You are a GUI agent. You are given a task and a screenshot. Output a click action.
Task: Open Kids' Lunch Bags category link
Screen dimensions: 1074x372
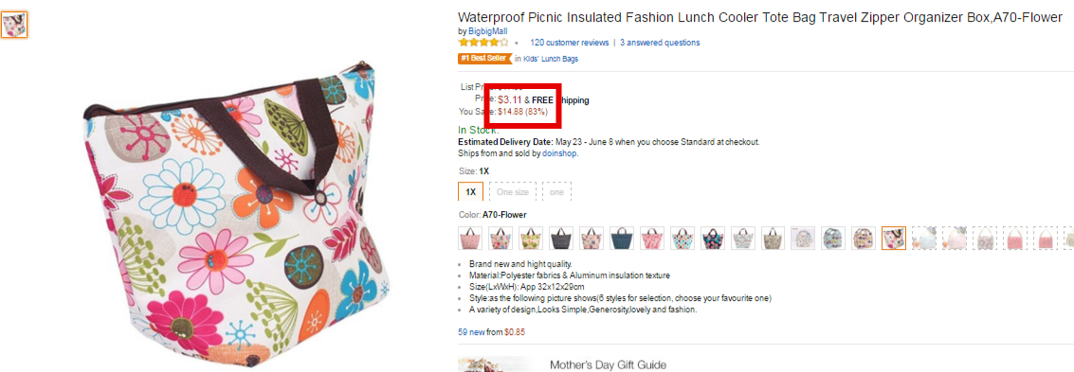[x=551, y=59]
